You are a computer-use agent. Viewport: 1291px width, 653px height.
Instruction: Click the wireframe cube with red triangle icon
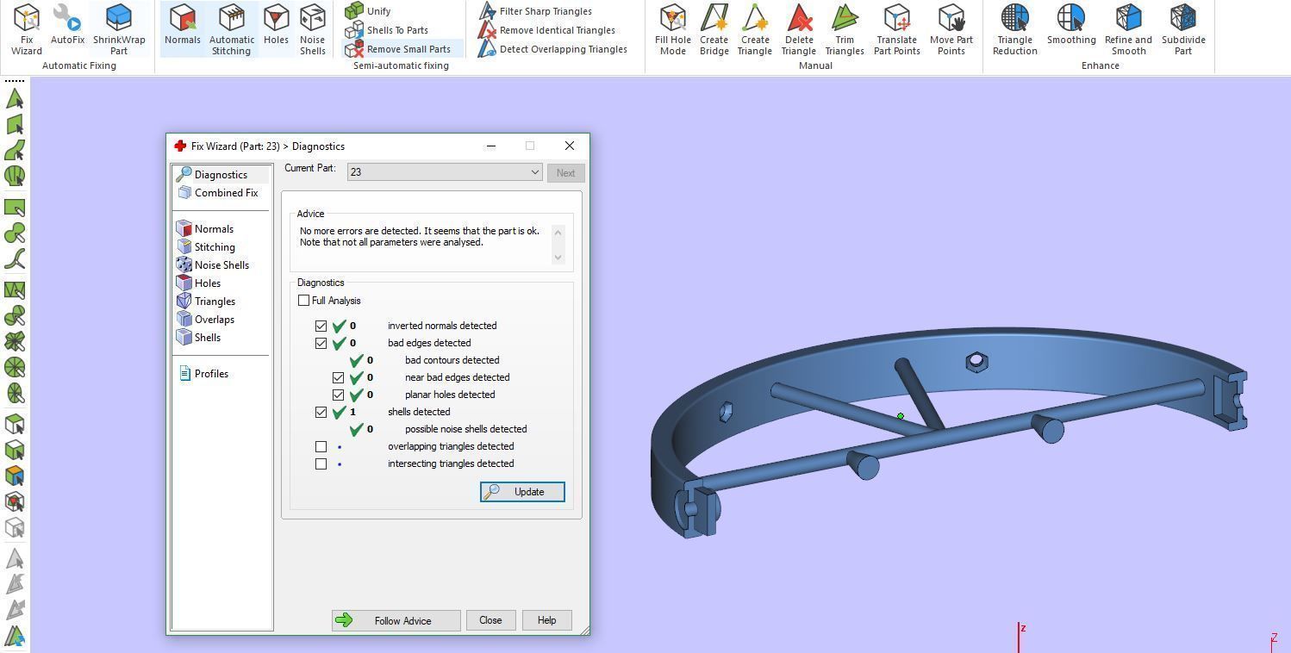[x=15, y=501]
